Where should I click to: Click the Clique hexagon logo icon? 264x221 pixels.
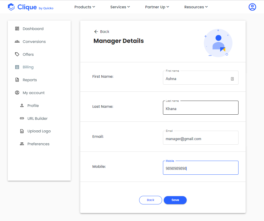tap(11, 7)
